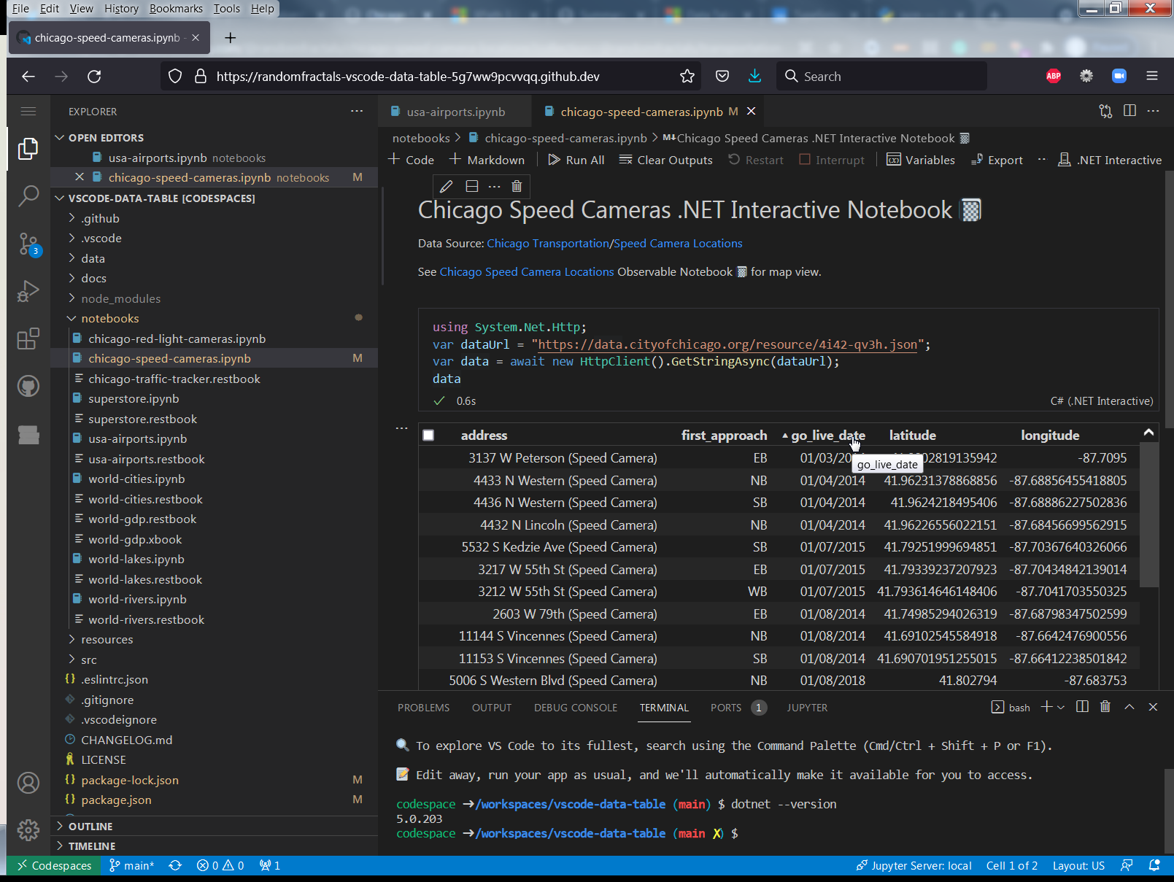This screenshot has width=1174, height=882.
Task: Edit the markdown cell with pencil icon
Action: (x=447, y=187)
